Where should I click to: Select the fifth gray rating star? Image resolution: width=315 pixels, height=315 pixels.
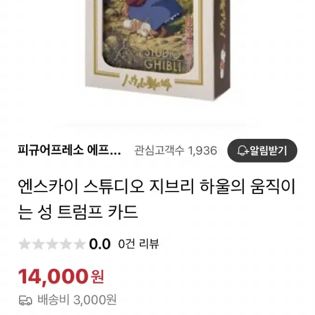tap(79, 244)
